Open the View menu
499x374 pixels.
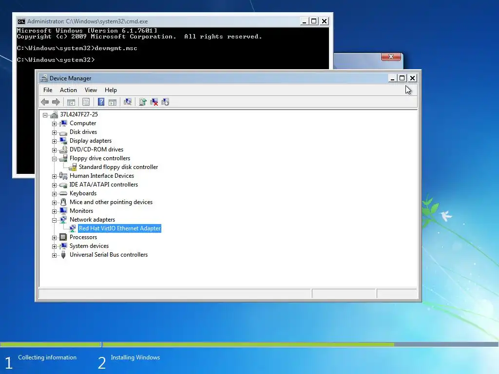(91, 90)
